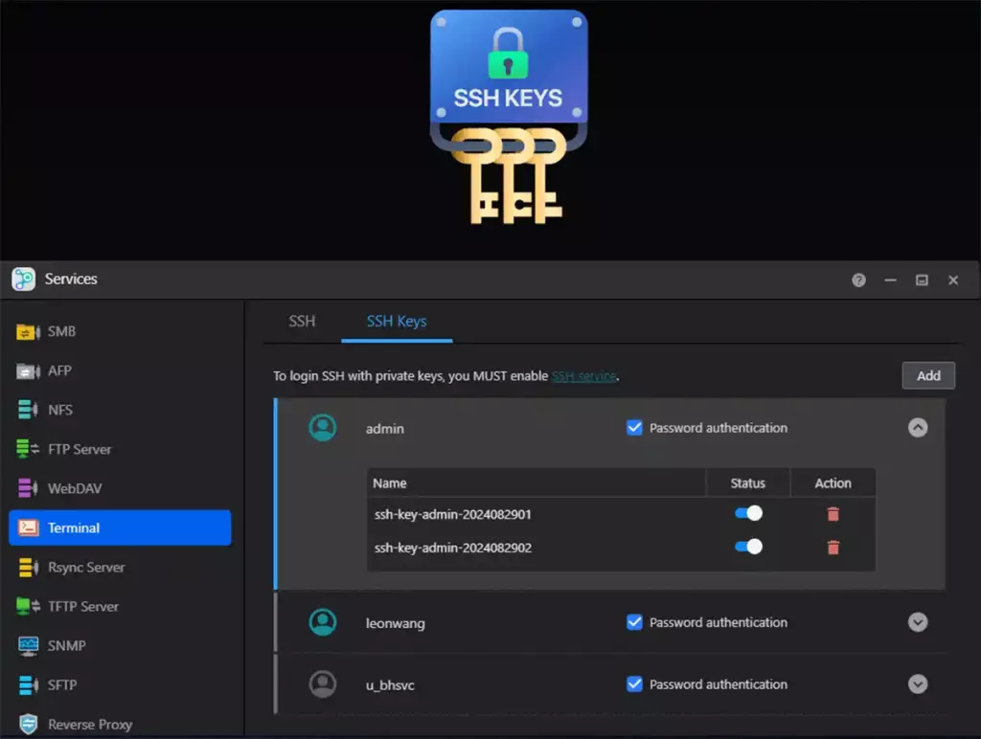Click the WebDAV icon
Screen dimensions: 981x739
pos(28,488)
